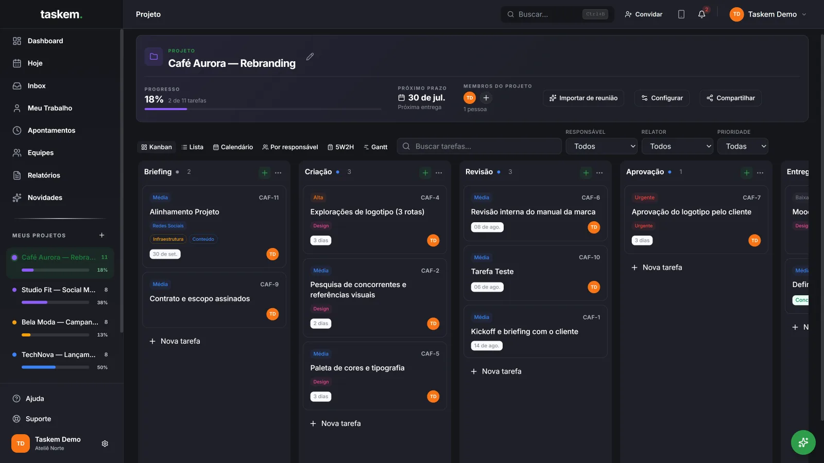Open Criação column options menu
Screen dimensions: 824x463
click(439, 173)
